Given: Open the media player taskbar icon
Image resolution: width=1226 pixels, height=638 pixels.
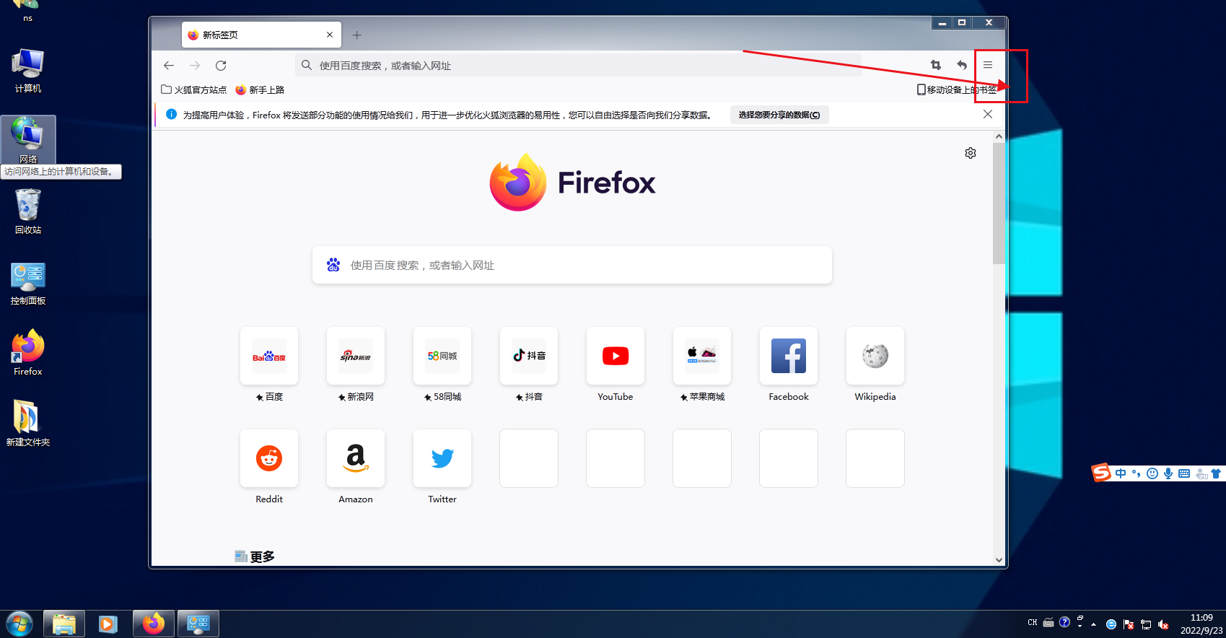Looking at the screenshot, I should click(108, 624).
